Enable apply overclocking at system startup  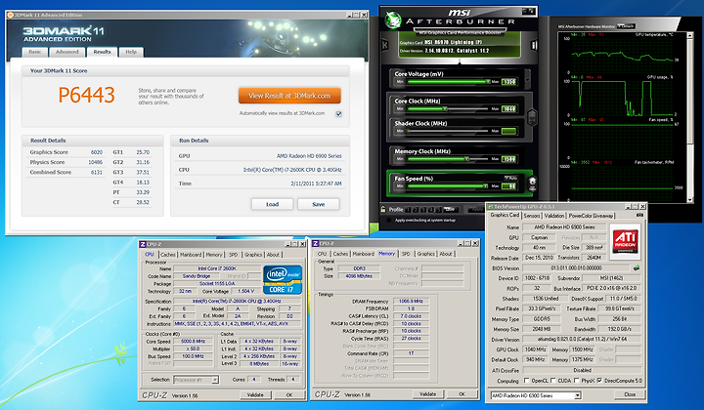(389, 220)
